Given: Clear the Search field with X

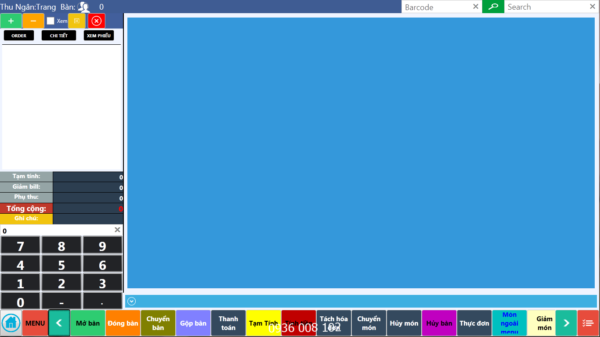Looking at the screenshot, I should pos(593,7).
